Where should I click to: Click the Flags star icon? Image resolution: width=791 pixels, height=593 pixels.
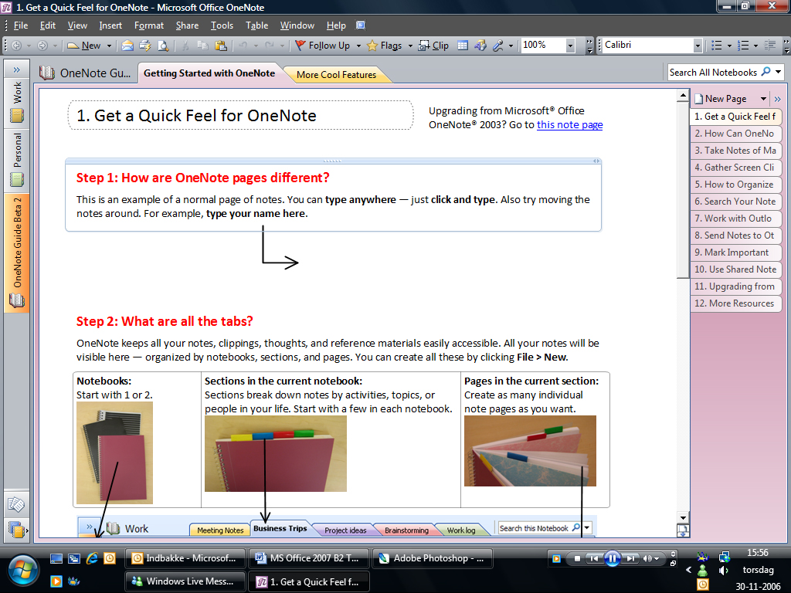(x=372, y=46)
